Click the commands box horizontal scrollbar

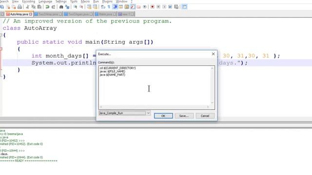pos(155,107)
